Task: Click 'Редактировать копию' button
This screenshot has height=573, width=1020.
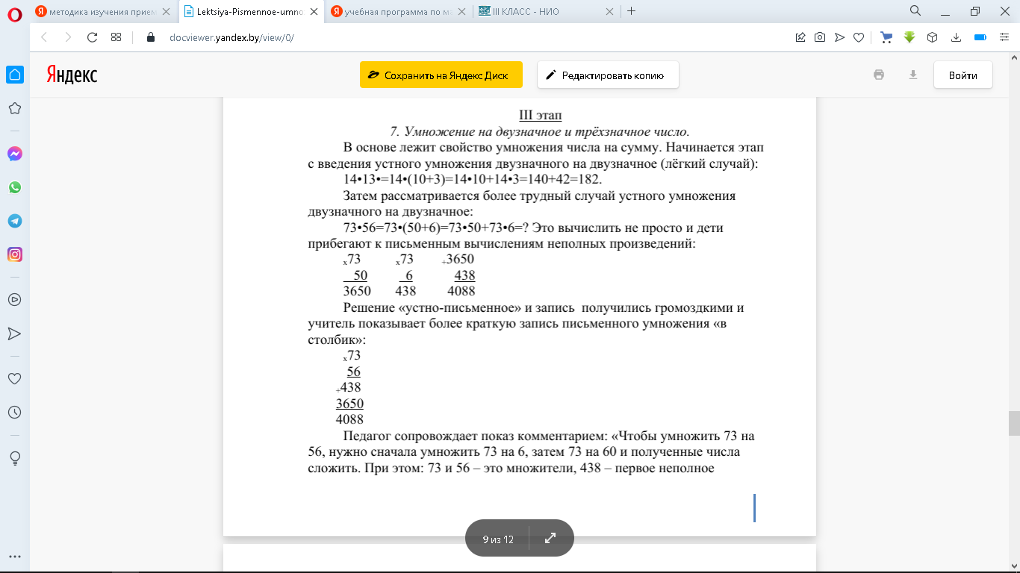Action: [x=608, y=75]
